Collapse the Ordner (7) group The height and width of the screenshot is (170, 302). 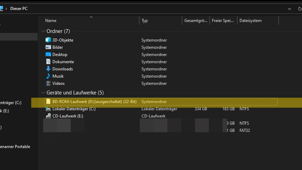coord(43,31)
